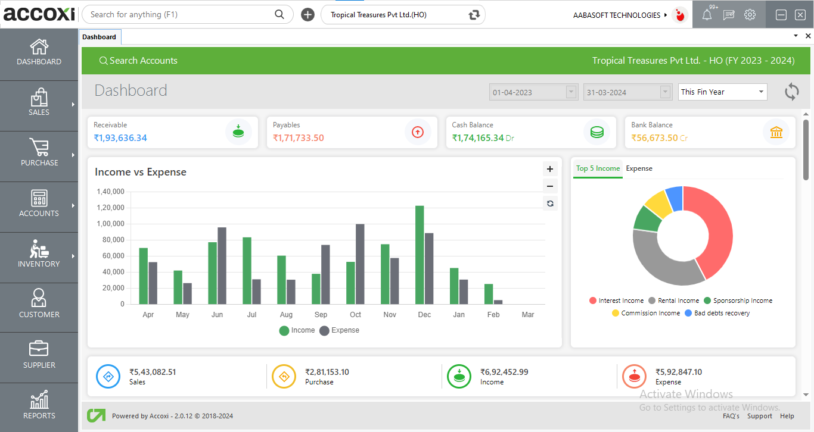This screenshot has width=814, height=432.
Task: Open messages using the chat bubble icon
Action: point(728,14)
